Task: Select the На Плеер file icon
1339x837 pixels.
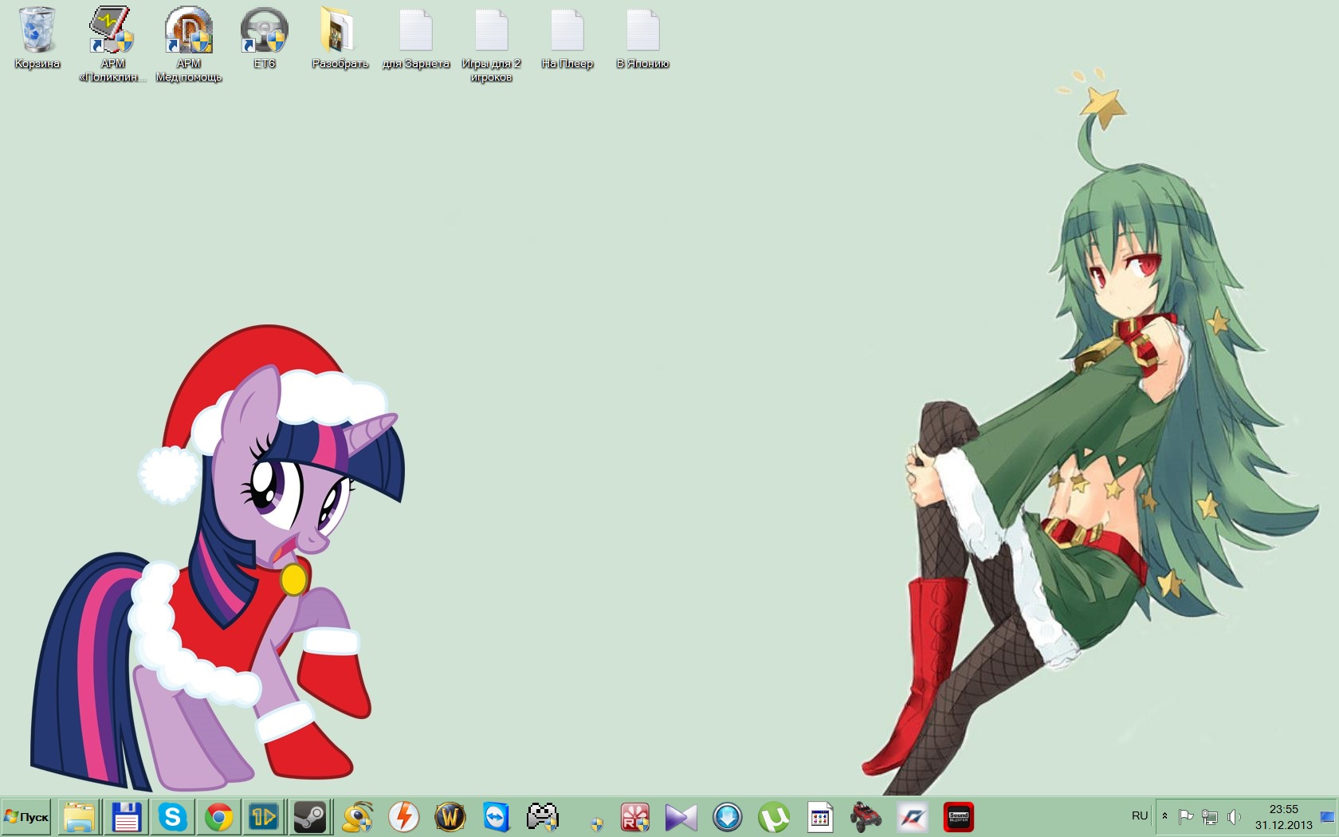Action: pyautogui.click(x=567, y=38)
